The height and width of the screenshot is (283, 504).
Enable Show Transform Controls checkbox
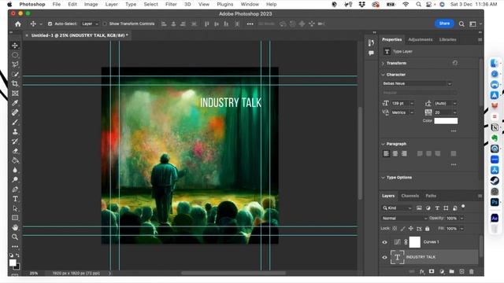coord(105,24)
